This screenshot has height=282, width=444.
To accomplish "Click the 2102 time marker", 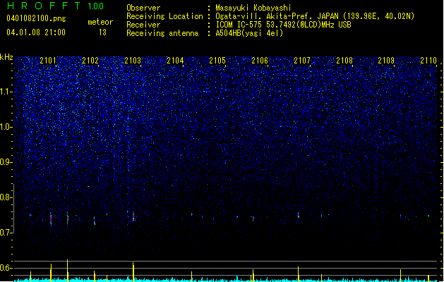I will pos(90,61).
